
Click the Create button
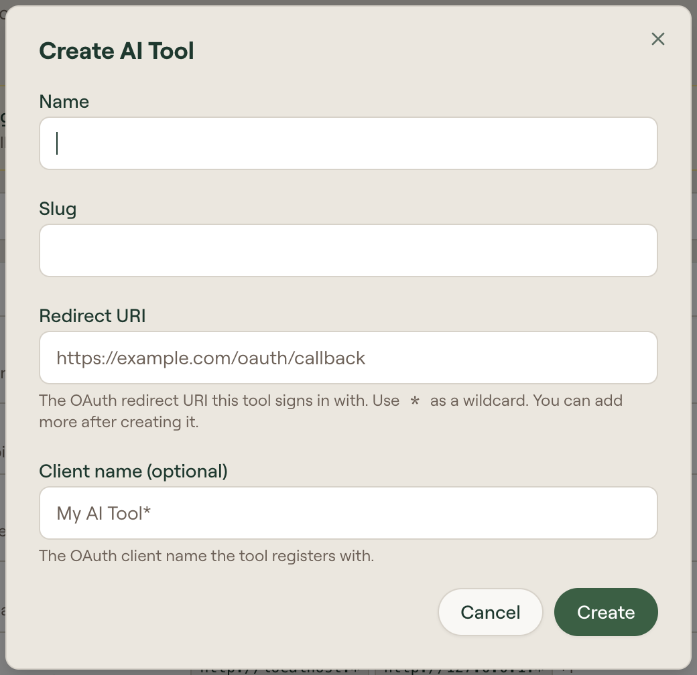[x=606, y=612]
